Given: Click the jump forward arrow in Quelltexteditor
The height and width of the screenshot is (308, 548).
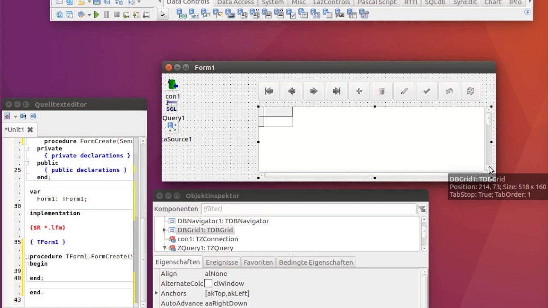Looking at the screenshot, I should coord(33,116).
